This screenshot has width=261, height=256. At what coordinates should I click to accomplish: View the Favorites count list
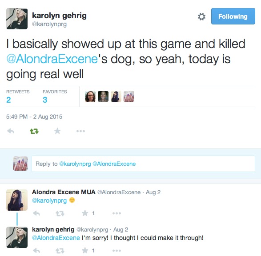pos(55,96)
